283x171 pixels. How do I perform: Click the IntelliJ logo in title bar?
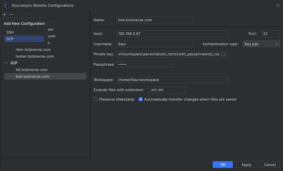[x=6, y=5]
